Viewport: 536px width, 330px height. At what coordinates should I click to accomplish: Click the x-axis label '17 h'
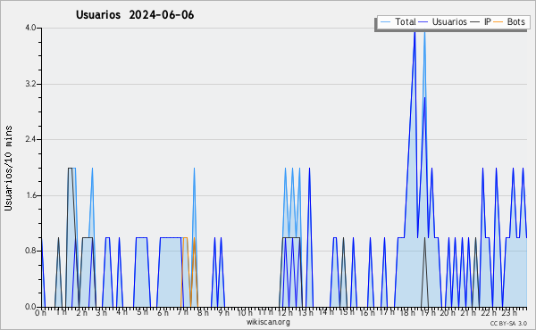387,312
